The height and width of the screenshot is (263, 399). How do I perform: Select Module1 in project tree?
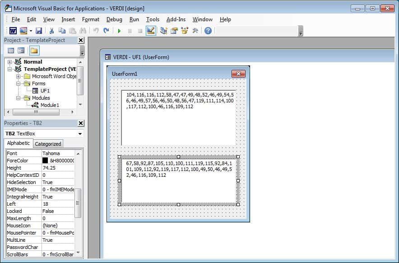click(49, 105)
